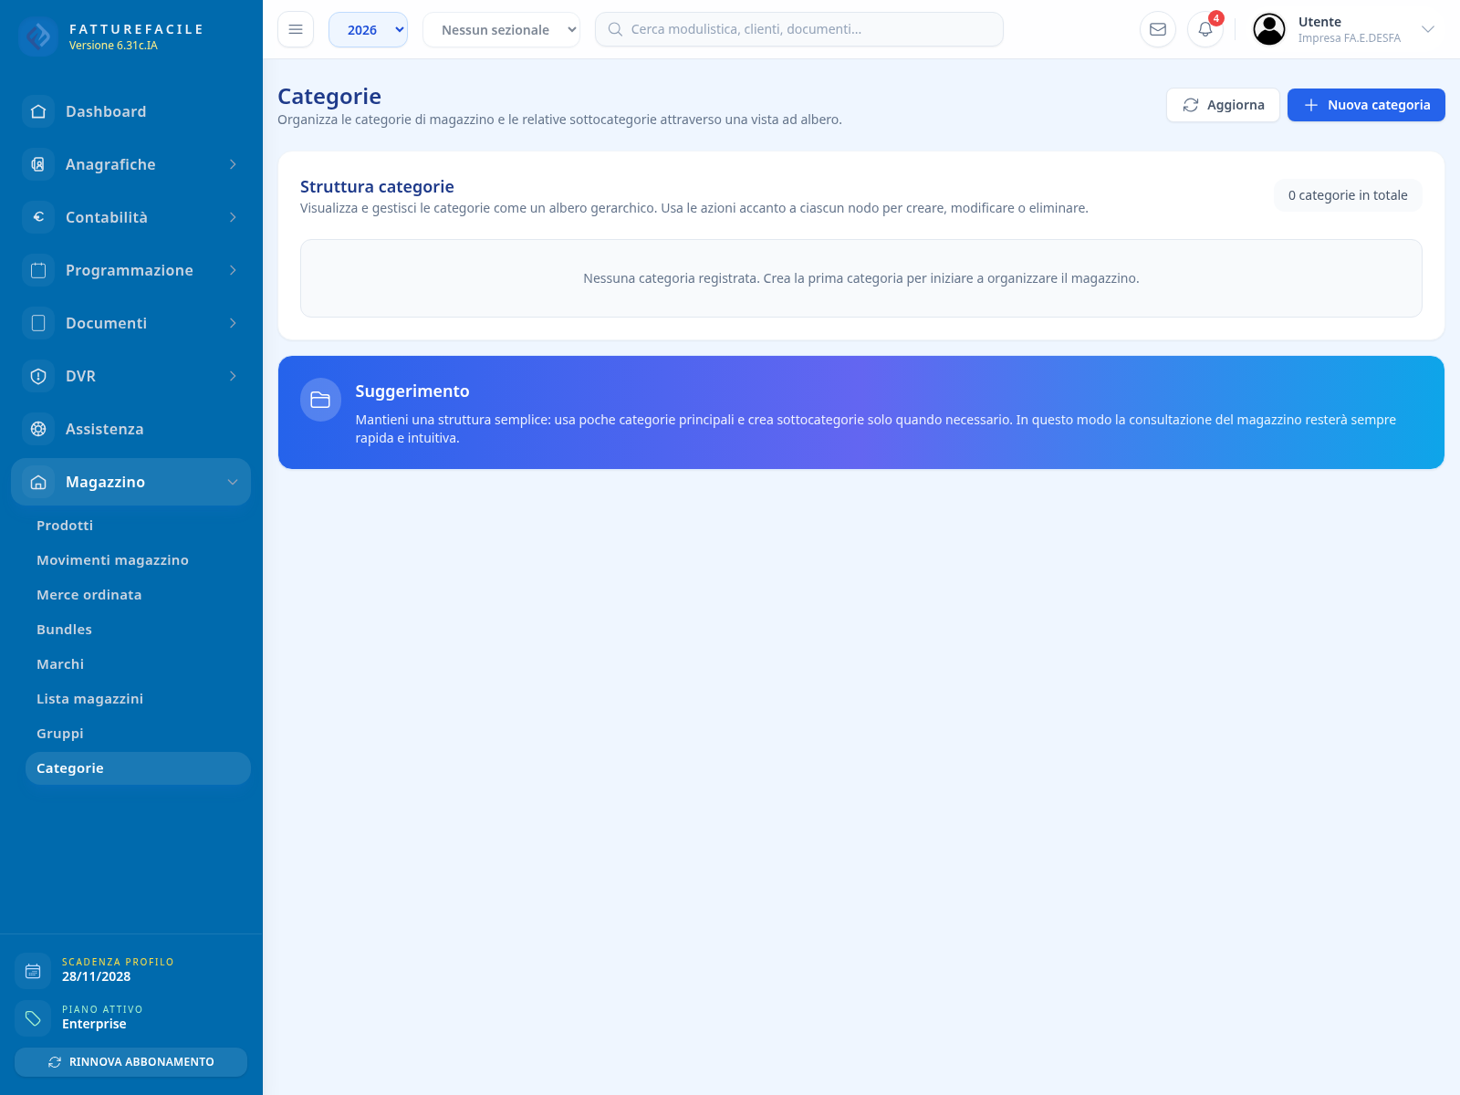The width and height of the screenshot is (1460, 1095).
Task: Click the 0 categorie in totale badge
Action: point(1348,195)
